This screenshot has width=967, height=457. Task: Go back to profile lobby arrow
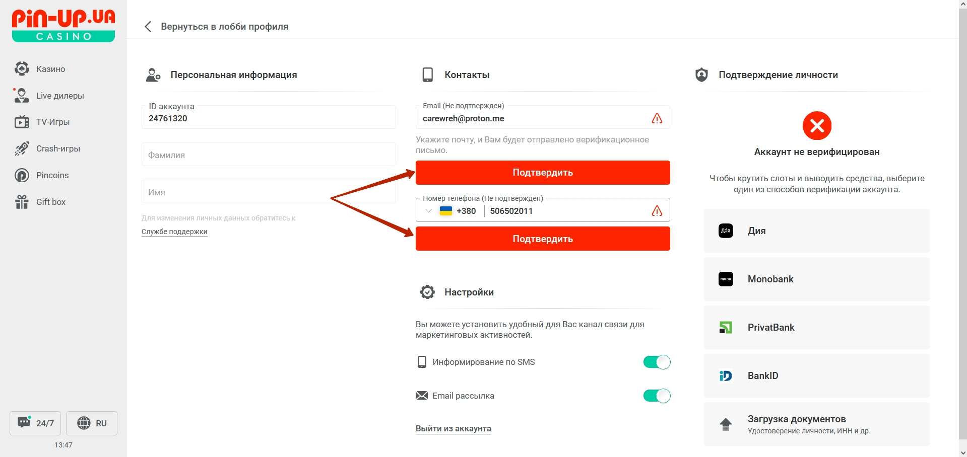pos(148,27)
